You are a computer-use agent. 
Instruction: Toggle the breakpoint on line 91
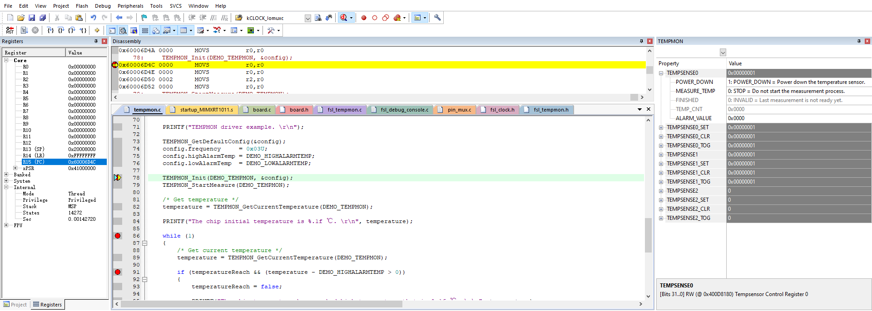pyautogui.click(x=118, y=272)
